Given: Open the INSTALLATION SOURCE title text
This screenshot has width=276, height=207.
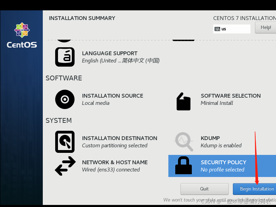Looking at the screenshot, I should (x=112, y=96).
